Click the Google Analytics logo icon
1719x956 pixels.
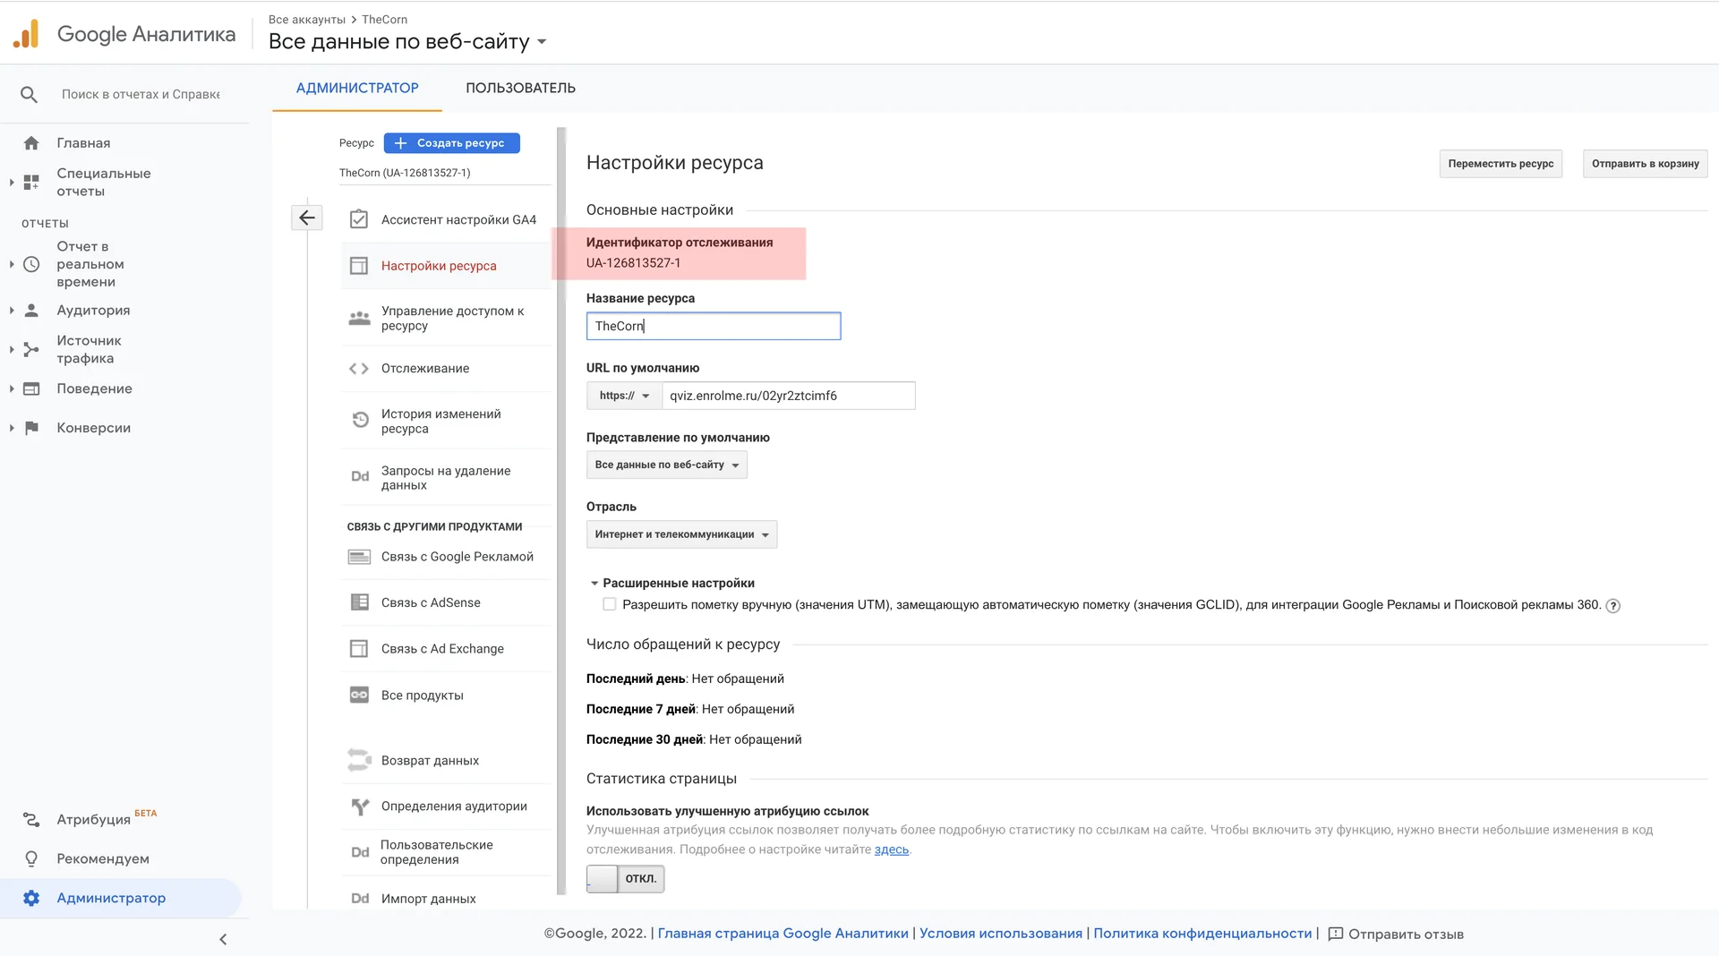[26, 34]
